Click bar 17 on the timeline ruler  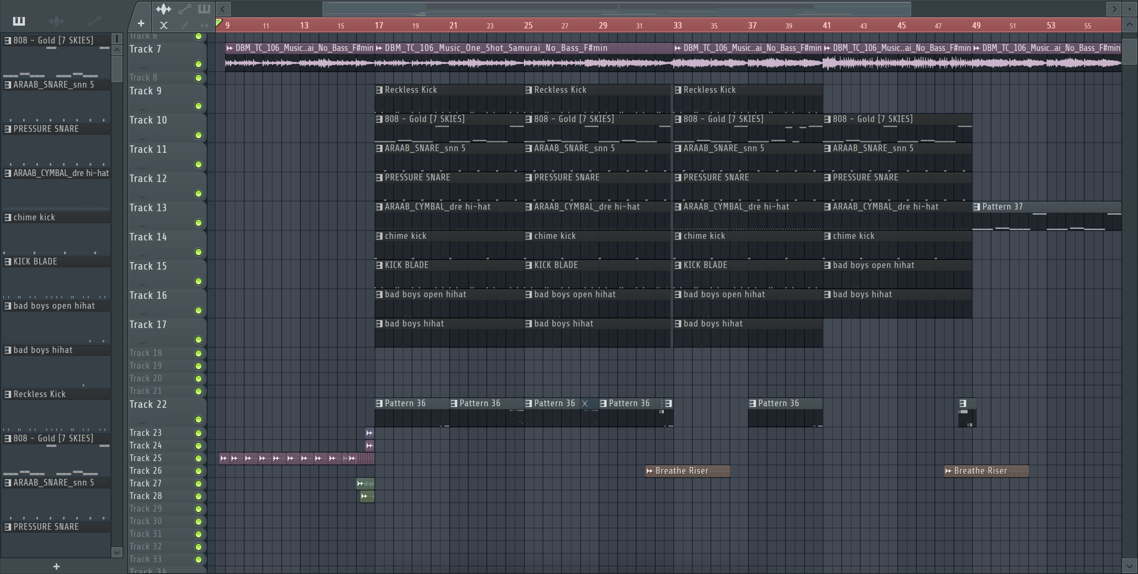coord(379,26)
